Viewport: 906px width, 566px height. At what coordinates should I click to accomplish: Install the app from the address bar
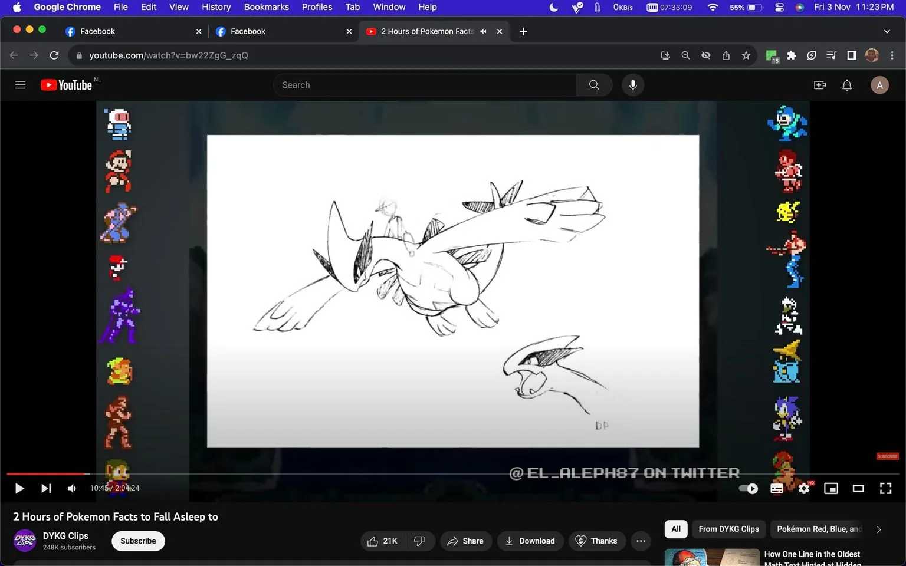pyautogui.click(x=665, y=55)
